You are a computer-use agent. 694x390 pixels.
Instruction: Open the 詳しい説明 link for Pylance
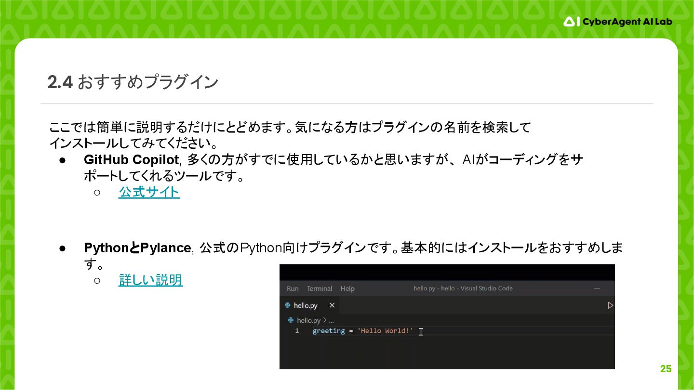coord(150,280)
